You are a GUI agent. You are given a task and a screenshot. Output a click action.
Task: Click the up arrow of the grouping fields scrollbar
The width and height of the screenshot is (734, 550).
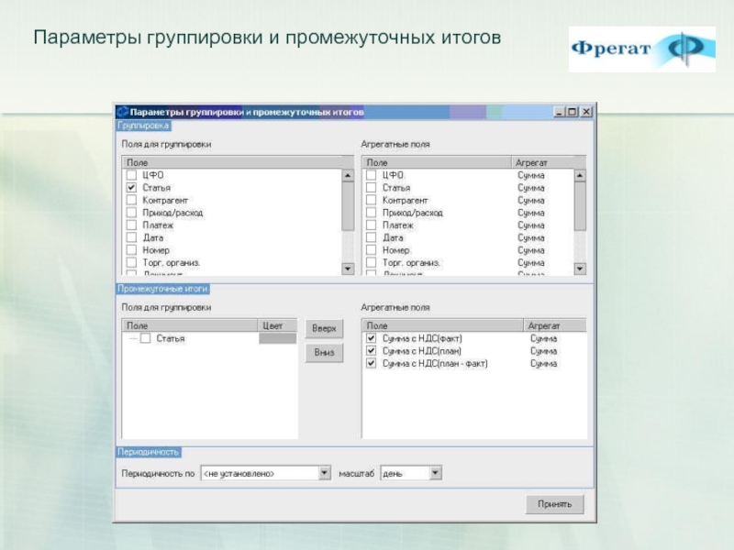[348, 175]
